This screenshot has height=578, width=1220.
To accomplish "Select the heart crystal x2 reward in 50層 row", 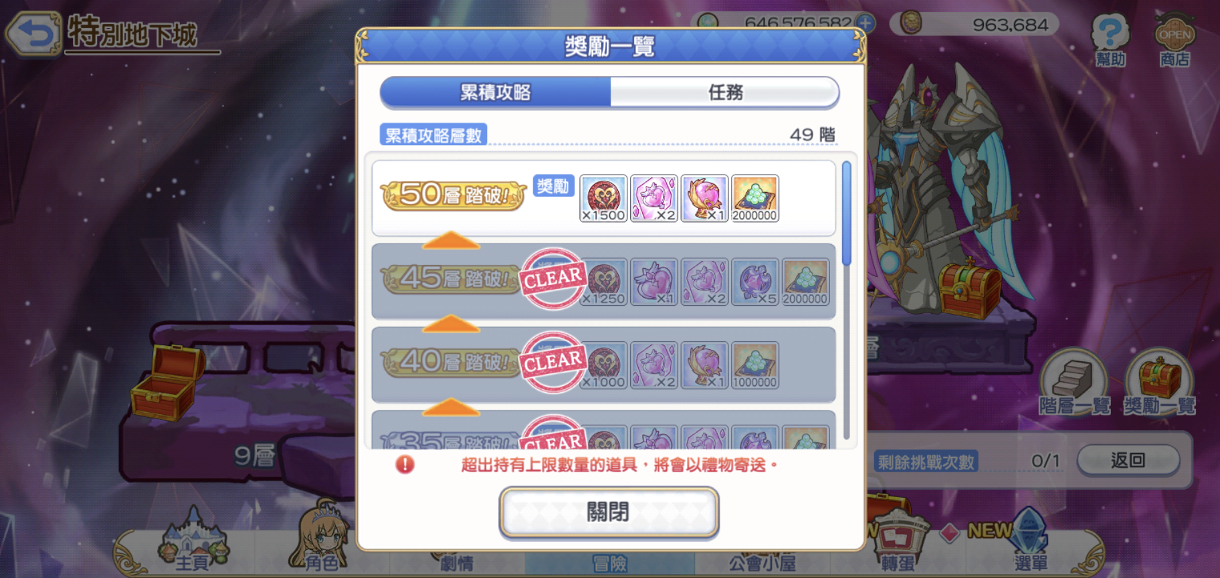I will (654, 198).
